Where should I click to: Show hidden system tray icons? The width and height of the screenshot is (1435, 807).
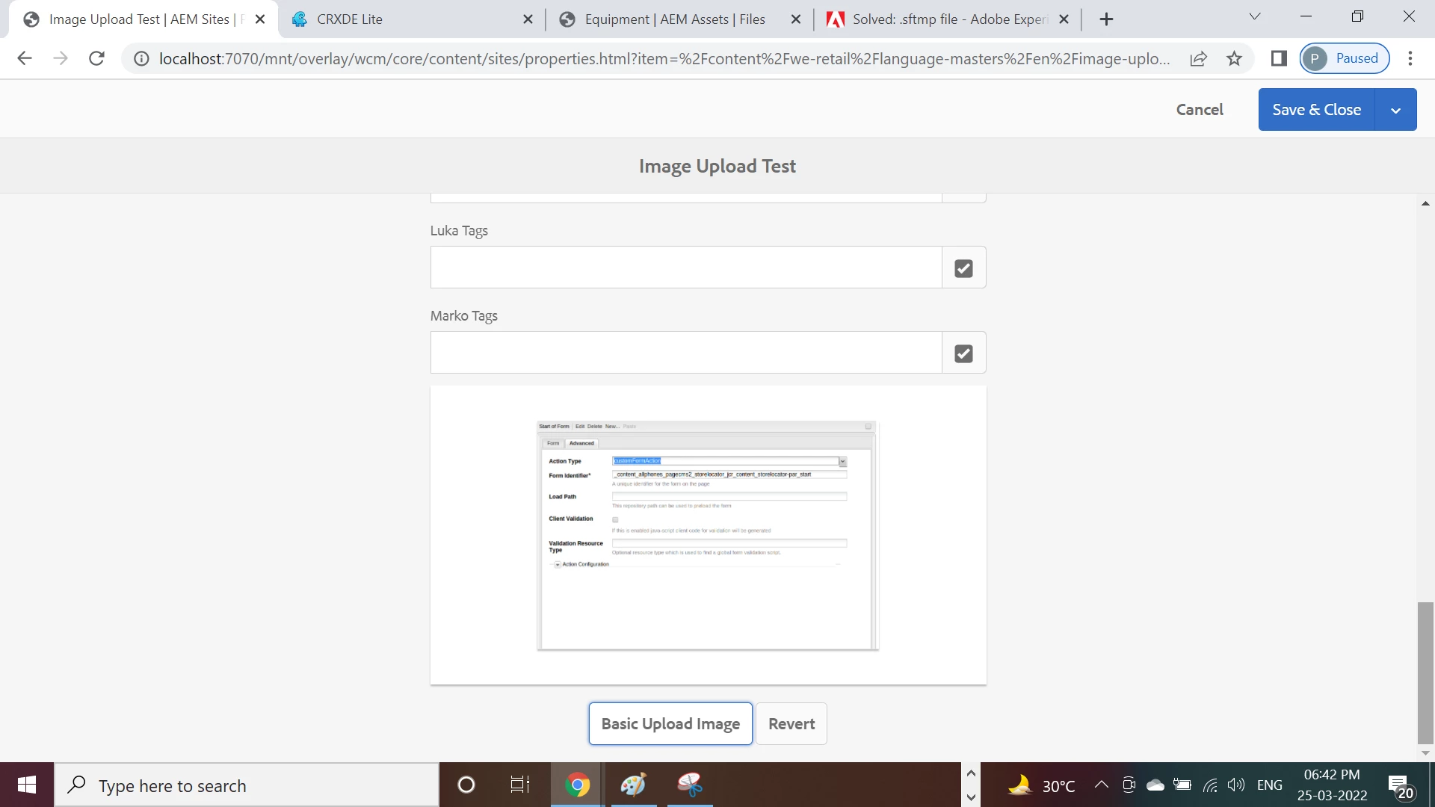1101,785
